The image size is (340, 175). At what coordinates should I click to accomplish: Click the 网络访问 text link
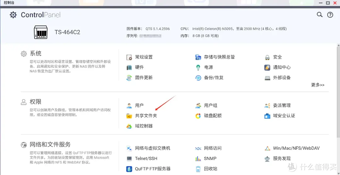tap(213, 148)
